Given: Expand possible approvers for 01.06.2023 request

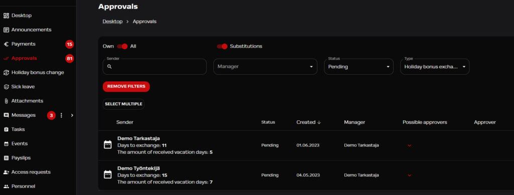Looking at the screenshot, I should click(410, 145).
